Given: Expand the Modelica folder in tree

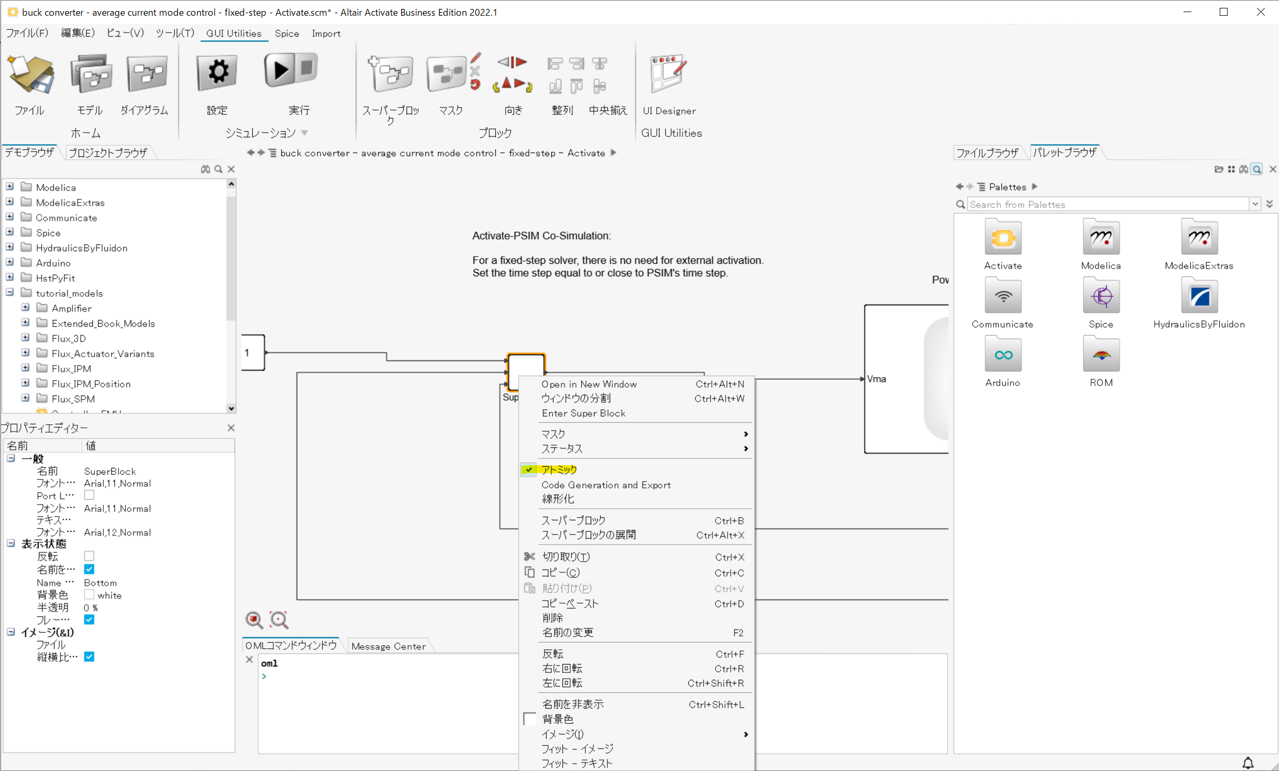Looking at the screenshot, I should [x=9, y=187].
